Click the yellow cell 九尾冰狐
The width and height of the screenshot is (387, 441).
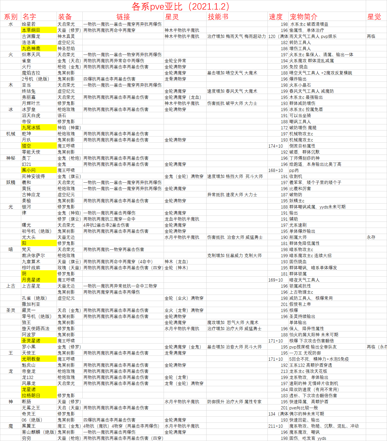[x=39, y=128]
